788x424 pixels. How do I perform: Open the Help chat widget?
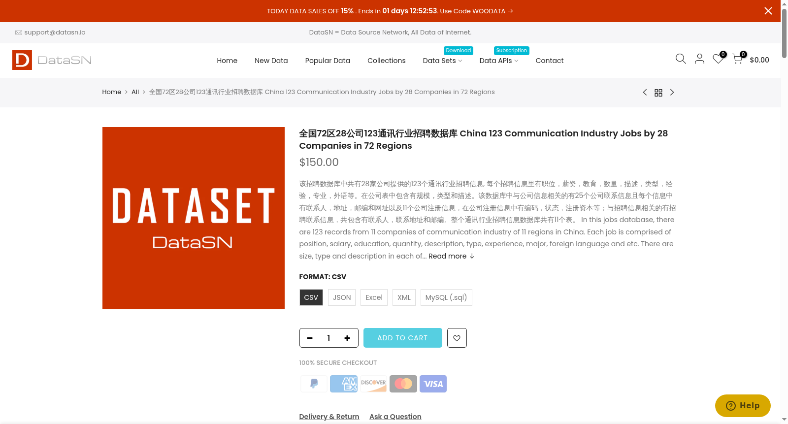(x=743, y=406)
